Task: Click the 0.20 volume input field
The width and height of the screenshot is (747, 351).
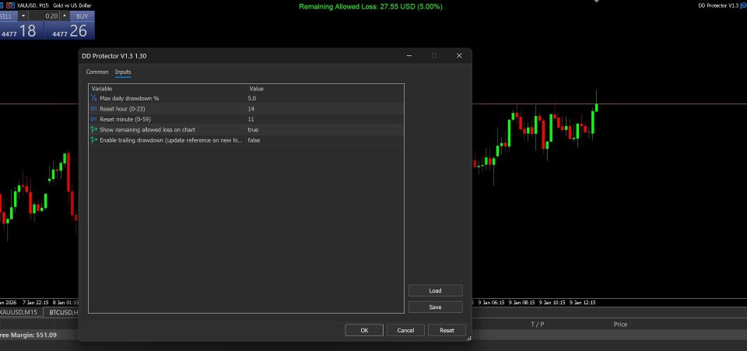Action: [x=44, y=16]
